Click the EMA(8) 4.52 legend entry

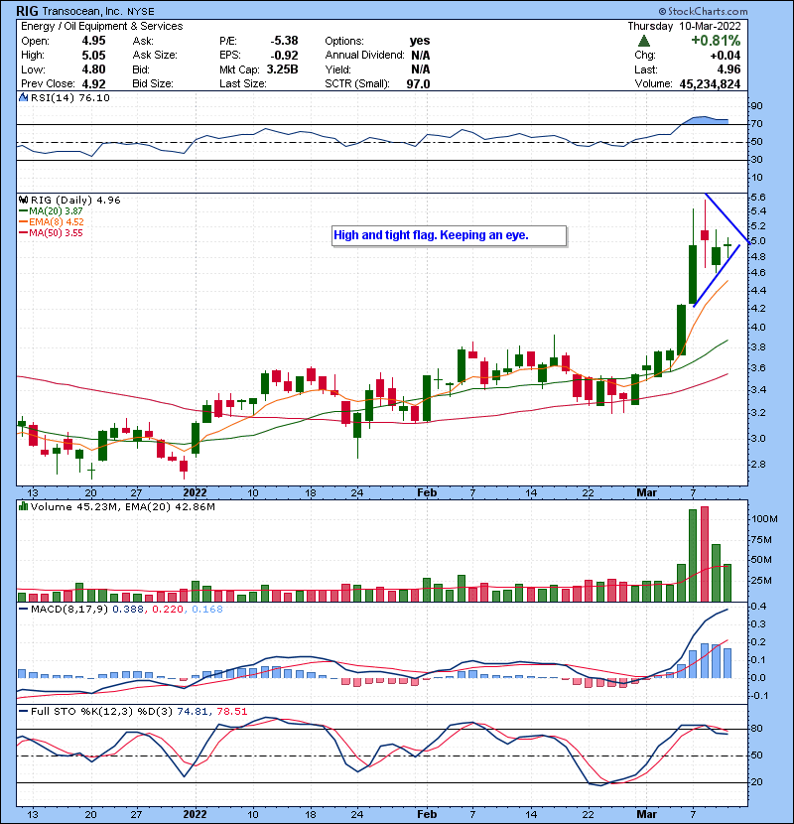[x=52, y=221]
